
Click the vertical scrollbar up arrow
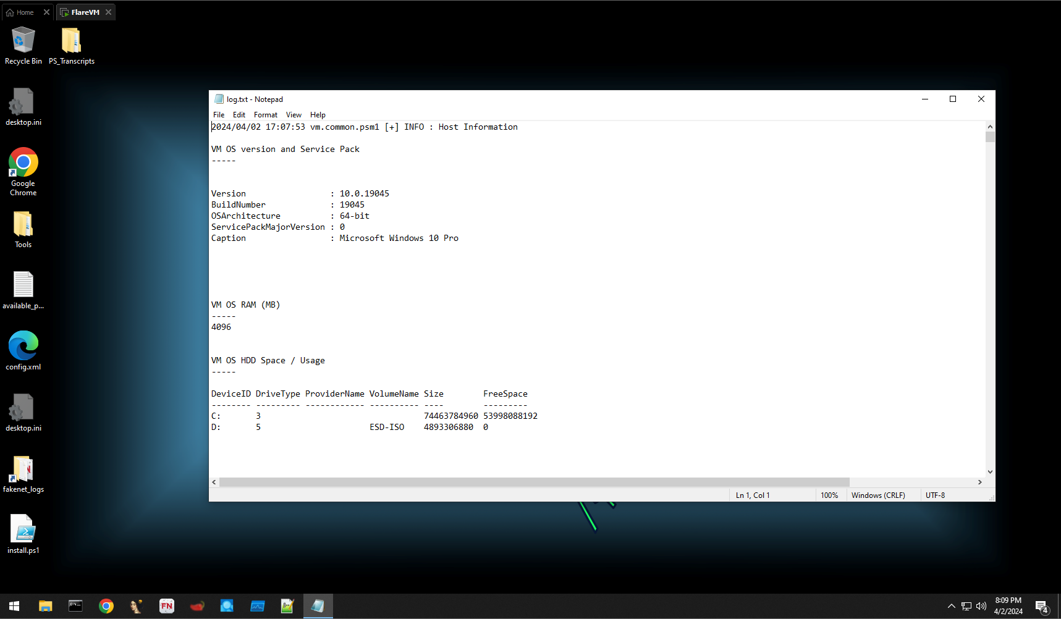click(x=990, y=127)
